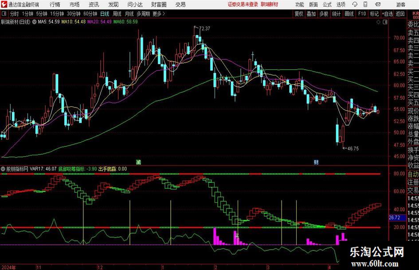Toggle the left sidebar panel icon
Viewport: 419px width, 270px height.
pyautogui.click(x=4, y=14)
